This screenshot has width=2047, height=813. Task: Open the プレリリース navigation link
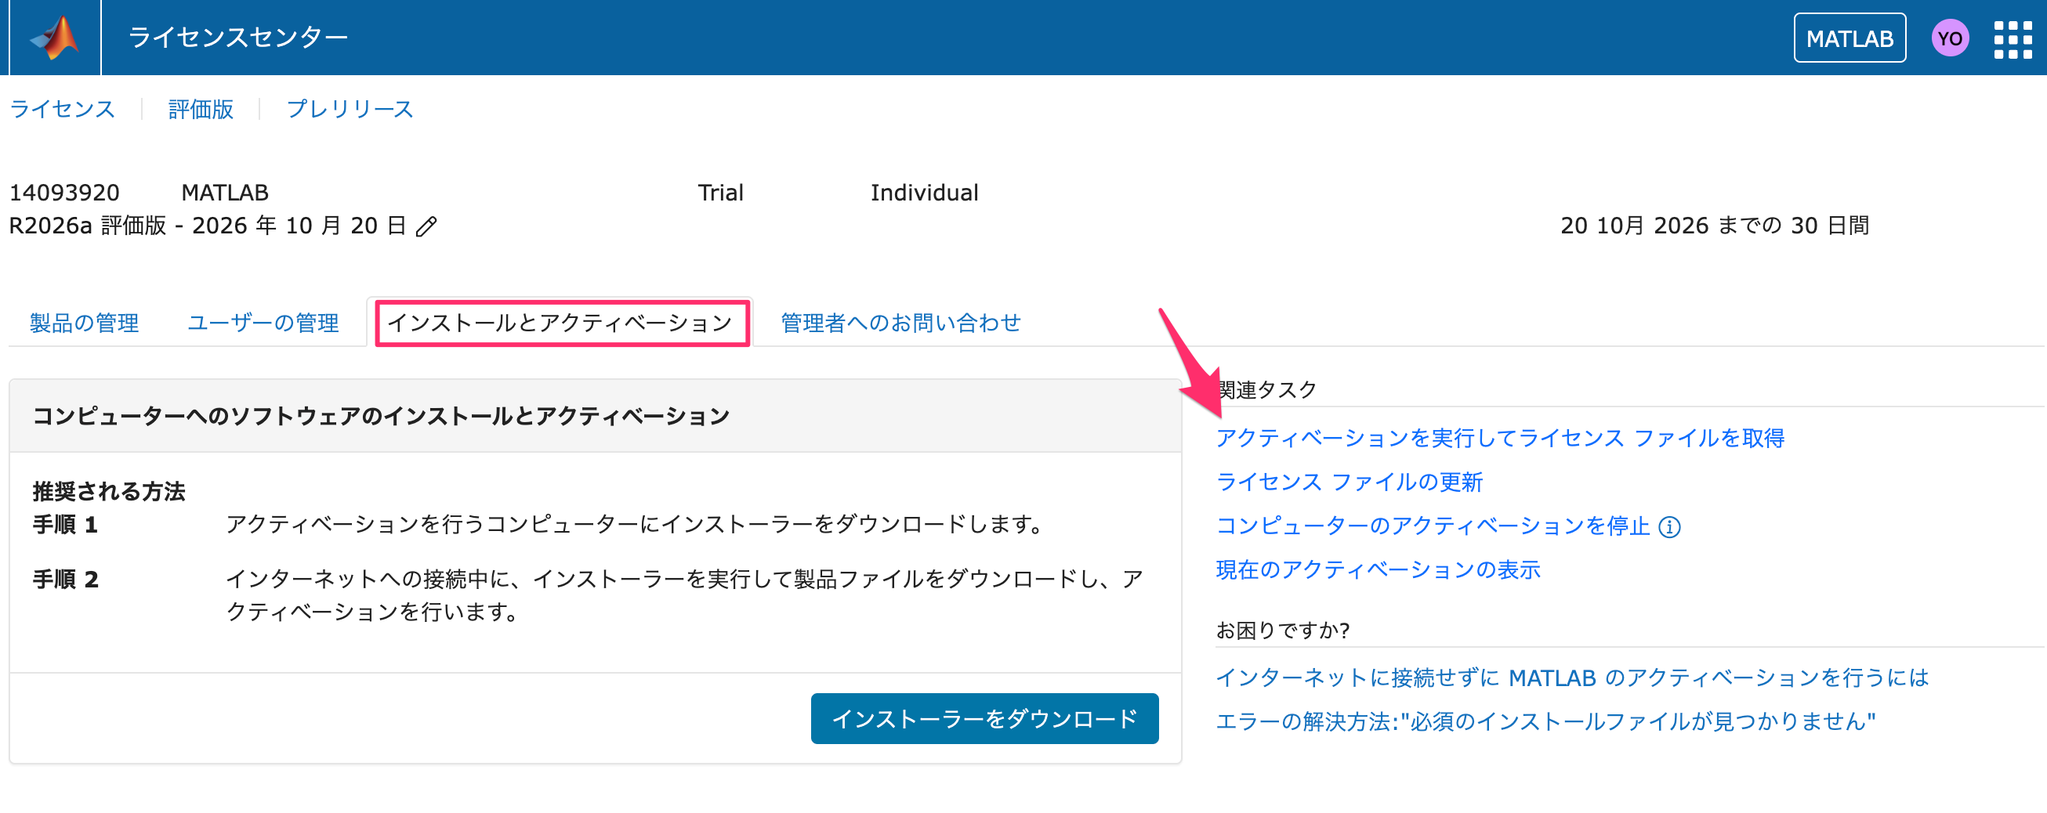pos(350,109)
